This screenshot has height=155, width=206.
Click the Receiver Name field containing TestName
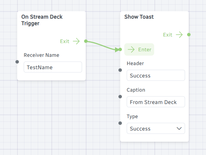[x=53, y=67]
